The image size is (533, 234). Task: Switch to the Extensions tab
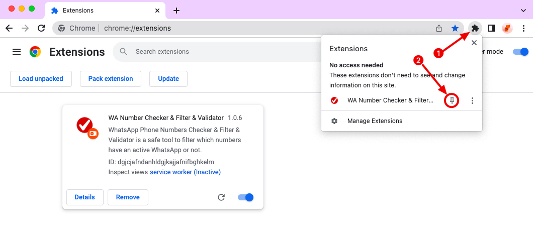click(x=105, y=11)
